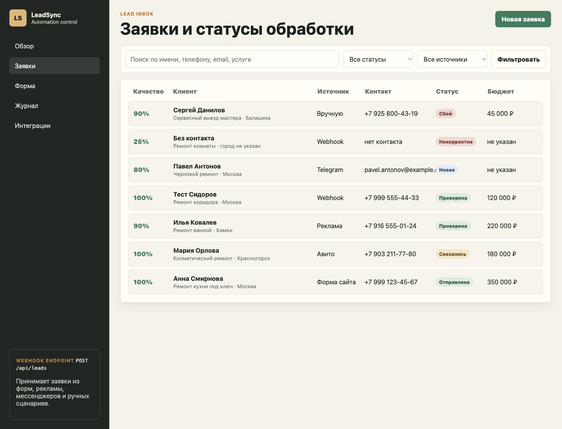Open the Мария Орлова lead
Viewport: 562px width, 429px height.
(336, 254)
